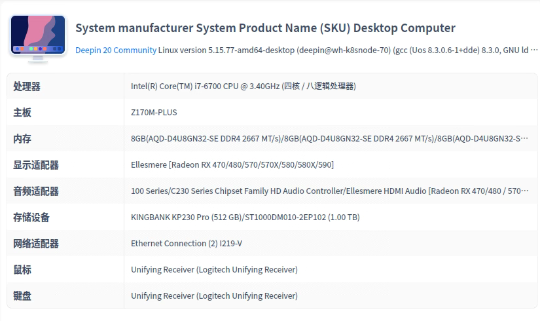Screen dimensions: 540x321
Task: Open the Deepin 20 Community link
Action: tap(116, 50)
